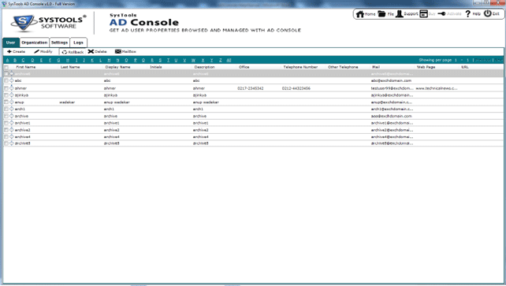Screen dimensions: 506x286
Task: Tick the select-all checkbox in the header
Action: pos(6,67)
